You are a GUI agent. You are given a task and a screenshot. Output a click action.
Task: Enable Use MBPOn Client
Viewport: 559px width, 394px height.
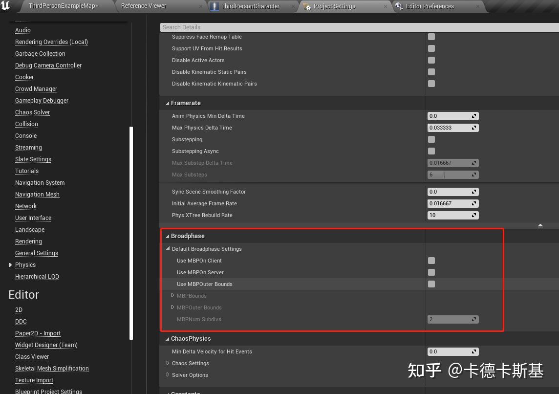(431, 261)
